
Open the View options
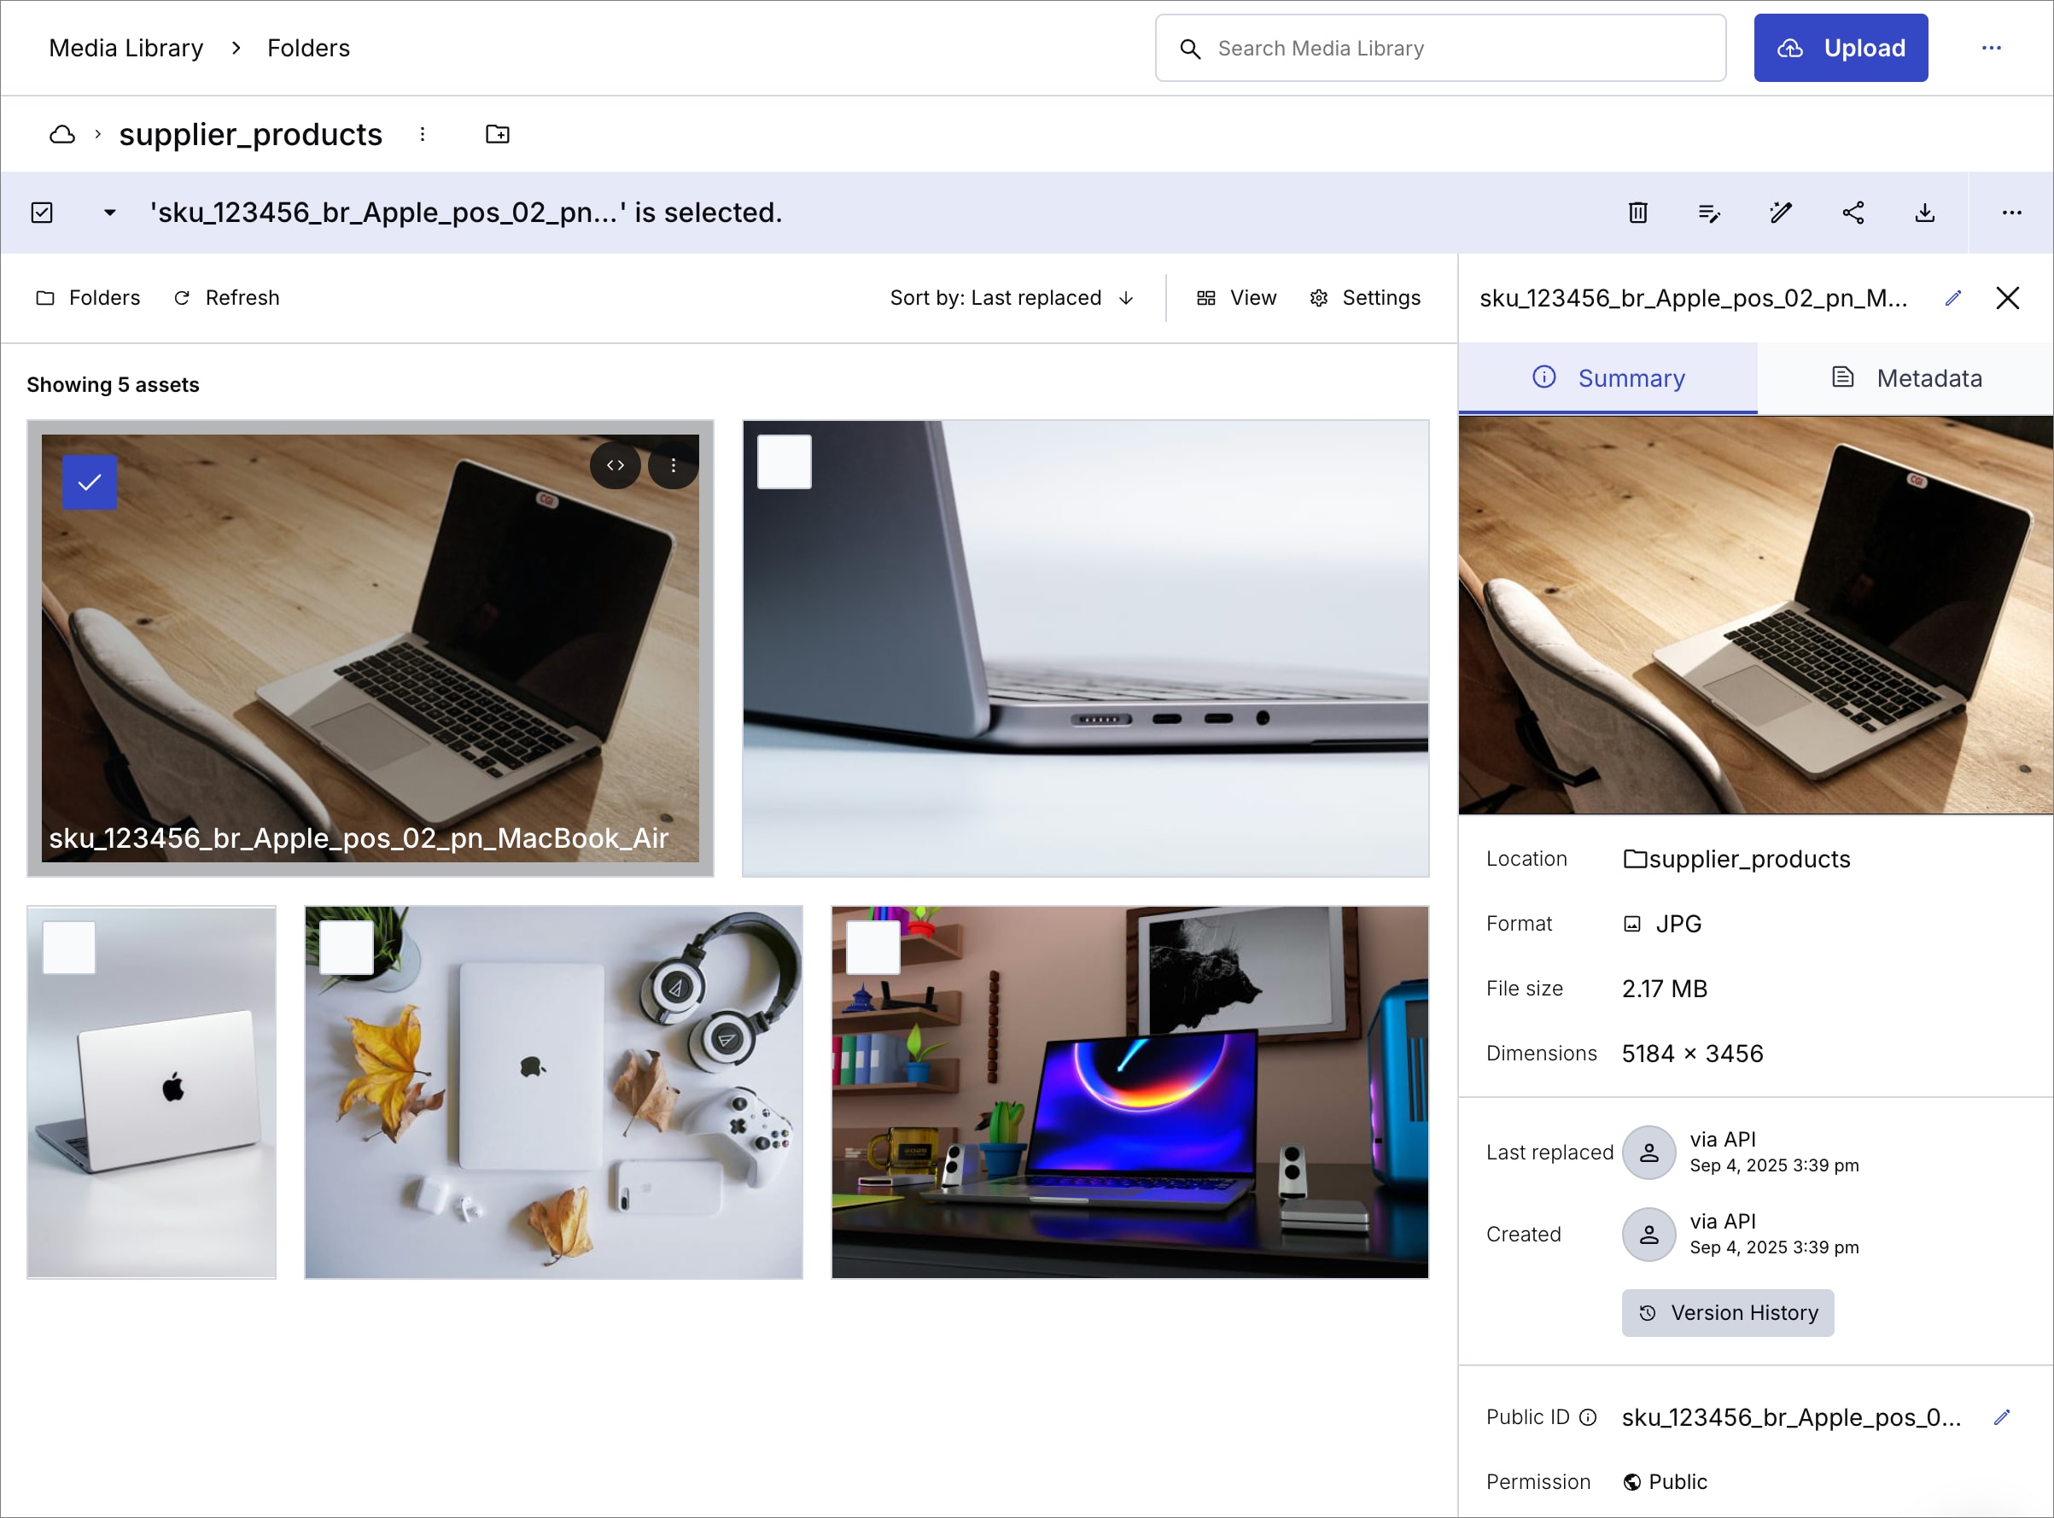tap(1236, 298)
